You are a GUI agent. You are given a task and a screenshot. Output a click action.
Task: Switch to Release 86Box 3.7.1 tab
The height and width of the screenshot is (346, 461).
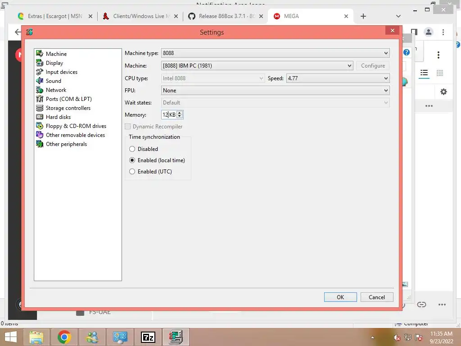click(222, 16)
